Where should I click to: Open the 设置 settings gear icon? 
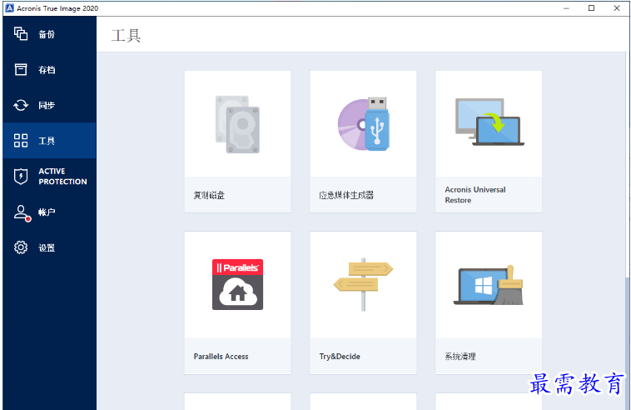21,247
